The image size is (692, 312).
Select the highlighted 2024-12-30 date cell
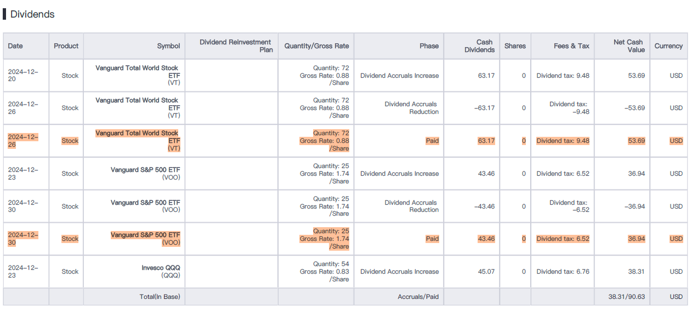23,239
